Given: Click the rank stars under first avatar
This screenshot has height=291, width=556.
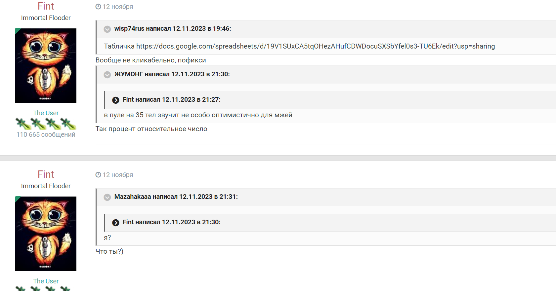Looking at the screenshot, I should click(x=46, y=124).
